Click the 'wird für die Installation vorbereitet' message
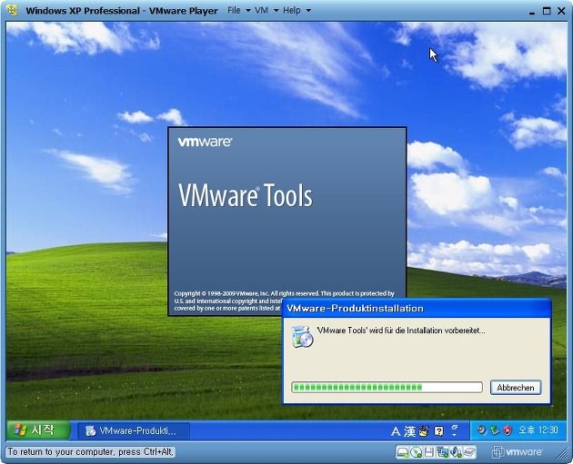The height and width of the screenshot is (464, 573). 401,331
